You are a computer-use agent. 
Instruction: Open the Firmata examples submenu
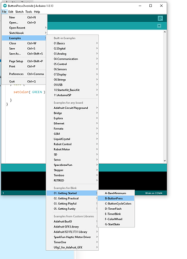[x=72, y=128]
